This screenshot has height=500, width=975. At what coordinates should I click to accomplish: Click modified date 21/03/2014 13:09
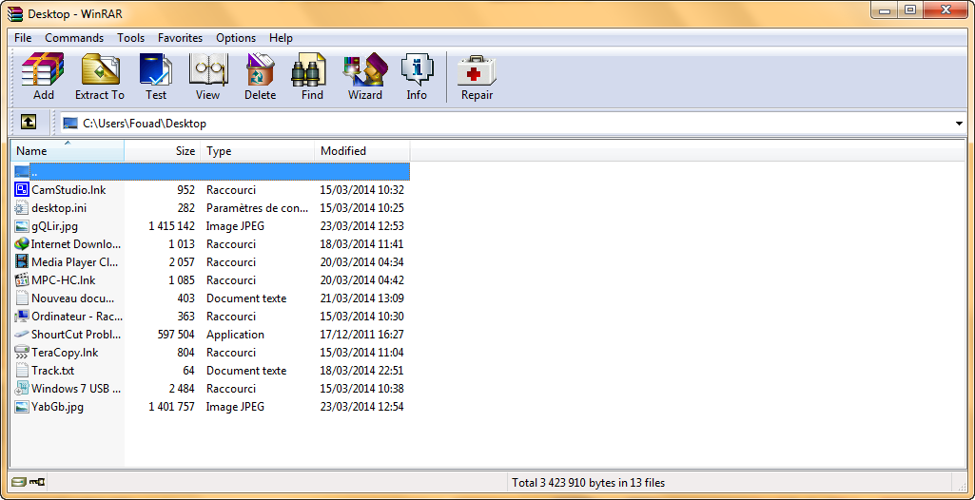(x=361, y=298)
